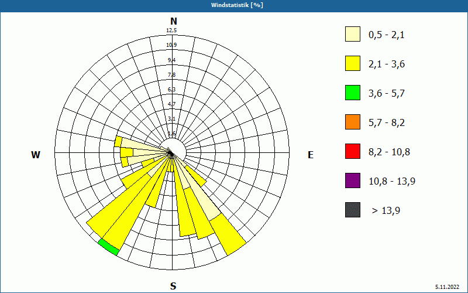Image resolution: width=468 pixels, height=293 pixels.
Task: Click the legend label '5,7 - 8,2'
Action: click(387, 123)
